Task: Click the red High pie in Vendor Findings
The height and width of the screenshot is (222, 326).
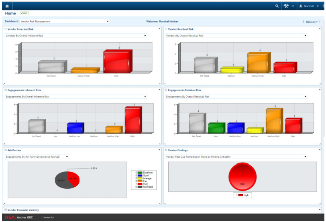Action: coord(242,177)
